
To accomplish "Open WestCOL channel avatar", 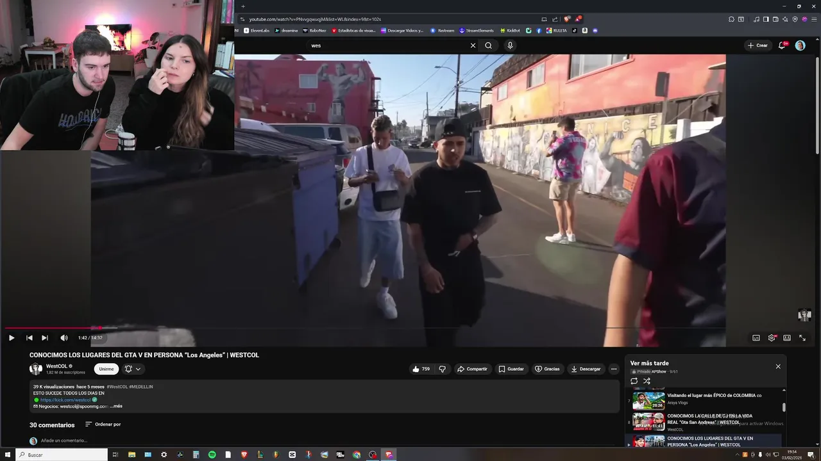I will pyautogui.click(x=36, y=369).
